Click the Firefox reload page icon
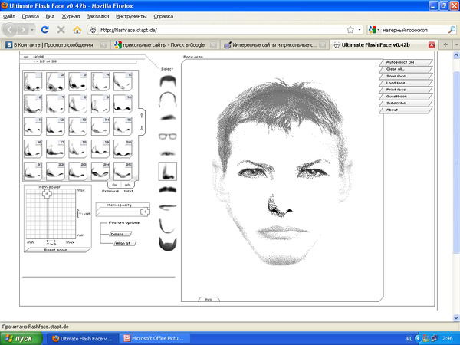This screenshot has height=345, width=460. pyautogui.click(x=45, y=30)
